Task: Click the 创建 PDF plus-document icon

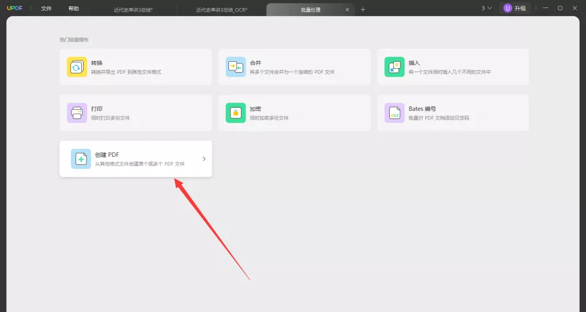Action: [81, 159]
